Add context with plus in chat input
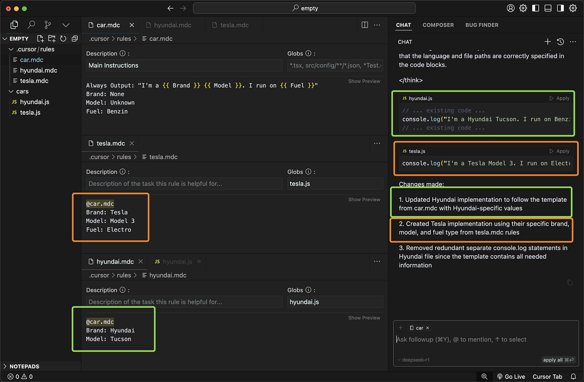Screen dimensions: 584x382 (400, 328)
